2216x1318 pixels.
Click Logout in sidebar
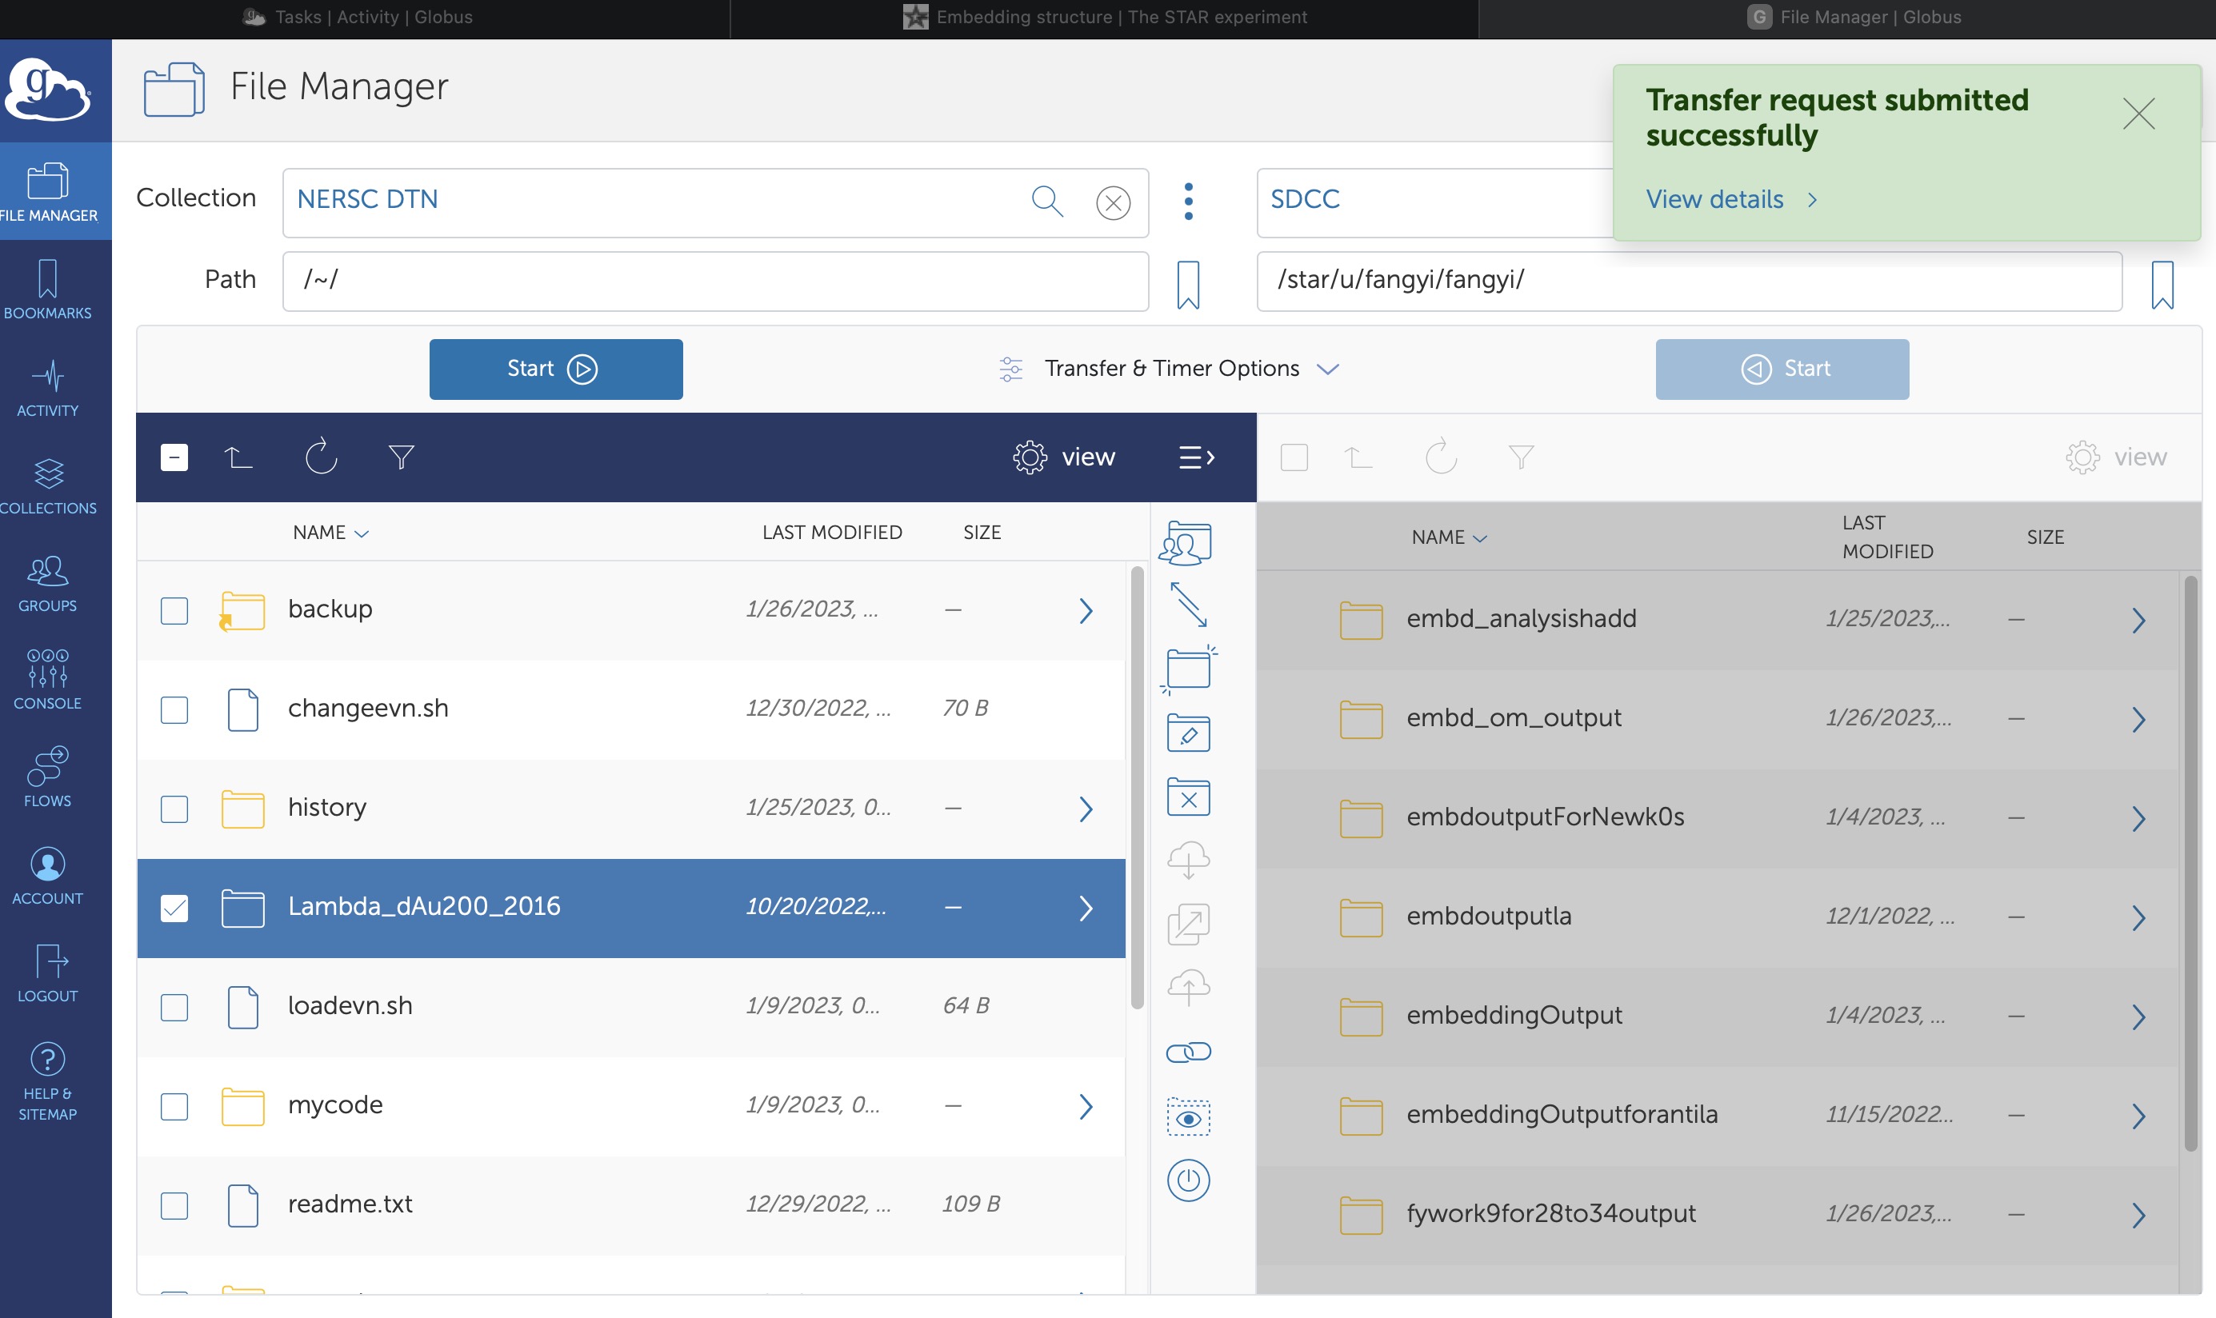(48, 973)
